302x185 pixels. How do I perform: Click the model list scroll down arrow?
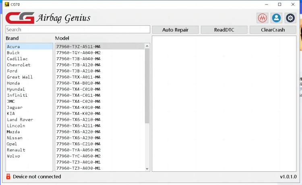(x=147, y=169)
